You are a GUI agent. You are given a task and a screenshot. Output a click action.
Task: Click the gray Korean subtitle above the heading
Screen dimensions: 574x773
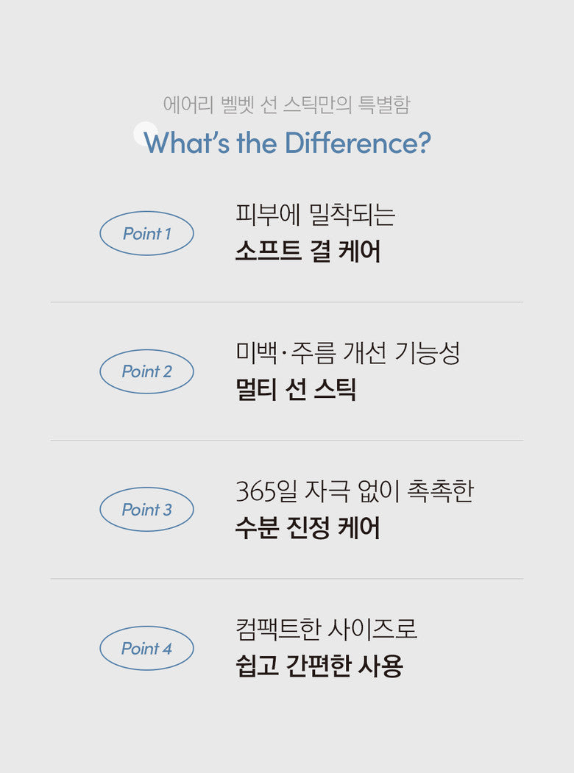pyautogui.click(x=286, y=104)
